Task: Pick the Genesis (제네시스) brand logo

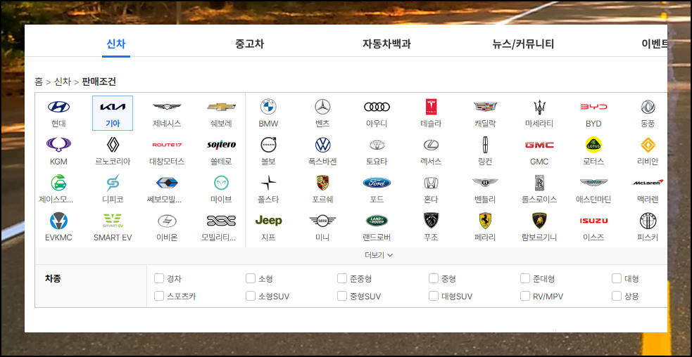Action: pyautogui.click(x=167, y=107)
